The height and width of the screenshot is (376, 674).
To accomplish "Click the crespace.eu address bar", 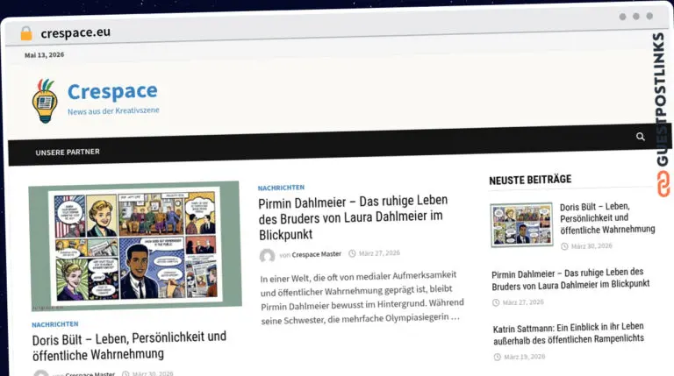I will tap(75, 32).
